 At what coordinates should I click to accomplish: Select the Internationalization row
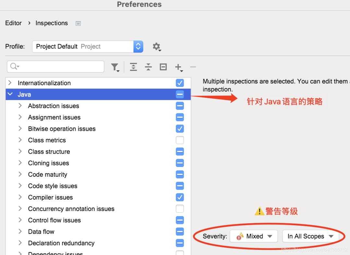pos(98,83)
